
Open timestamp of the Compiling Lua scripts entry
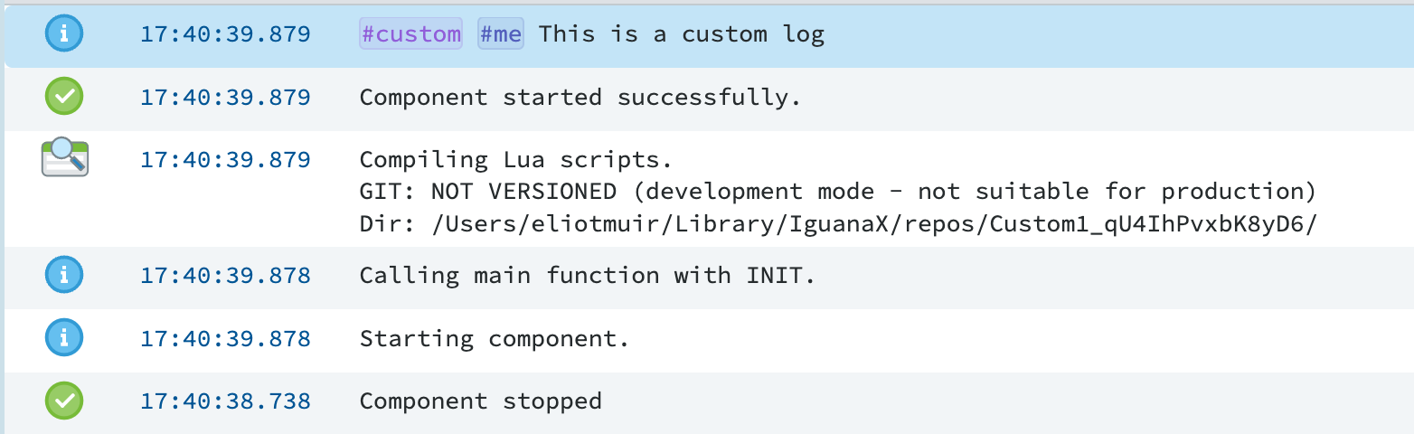[x=225, y=159]
